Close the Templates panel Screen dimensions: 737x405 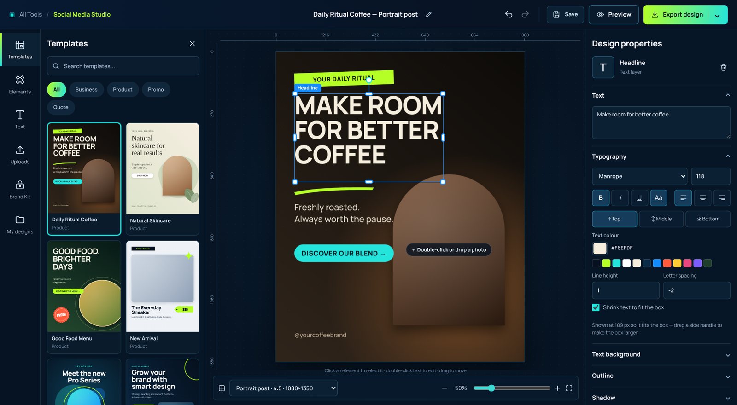click(192, 44)
